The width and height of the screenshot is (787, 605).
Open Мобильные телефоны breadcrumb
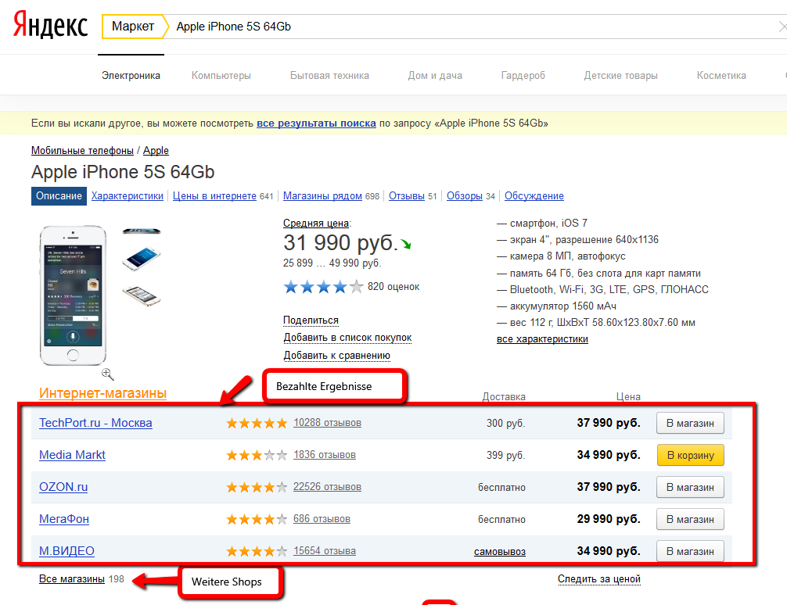point(82,151)
